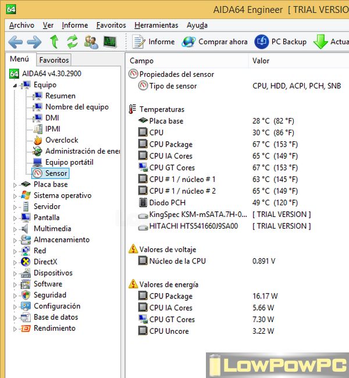Switch to the Favoritos tab in side panel
The height and width of the screenshot is (378, 349).
point(54,60)
